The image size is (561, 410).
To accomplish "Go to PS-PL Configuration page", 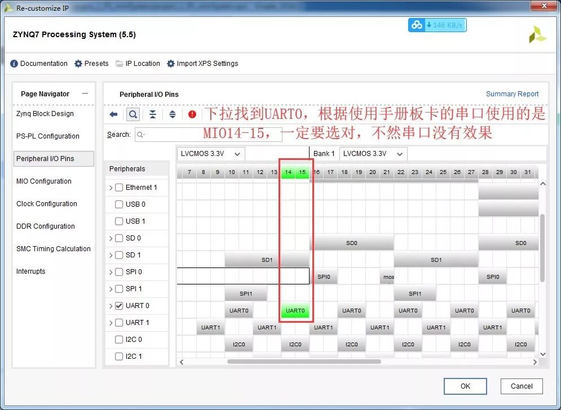I will 47,136.
